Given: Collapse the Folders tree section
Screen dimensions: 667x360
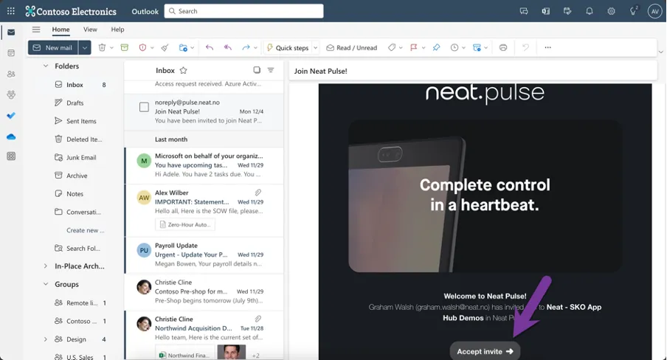Looking at the screenshot, I should click(45, 66).
